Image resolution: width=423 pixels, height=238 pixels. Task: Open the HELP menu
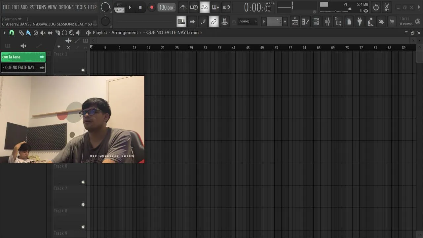pyautogui.click(x=92, y=7)
